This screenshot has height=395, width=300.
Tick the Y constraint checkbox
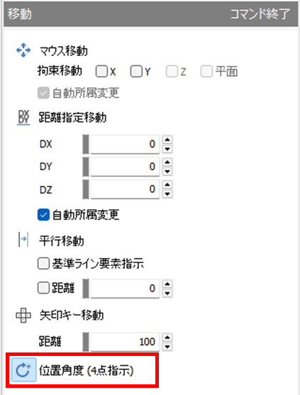tap(136, 72)
